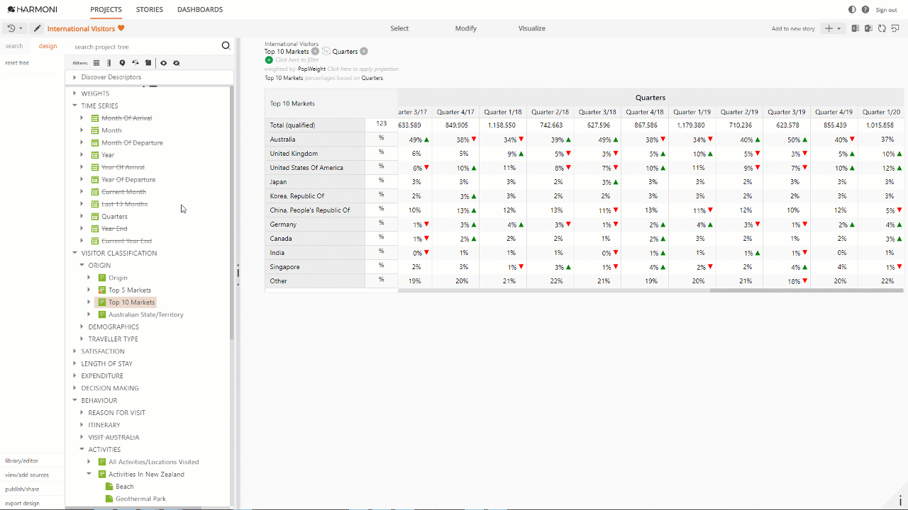Select the grid filter icon
This screenshot has height=510, width=908.
pyautogui.click(x=96, y=63)
